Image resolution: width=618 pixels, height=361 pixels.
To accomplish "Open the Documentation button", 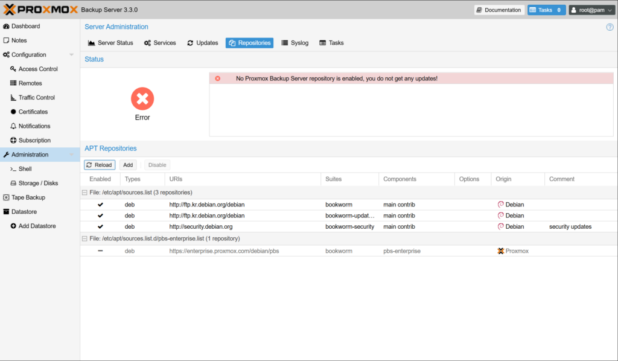I will pyautogui.click(x=499, y=10).
